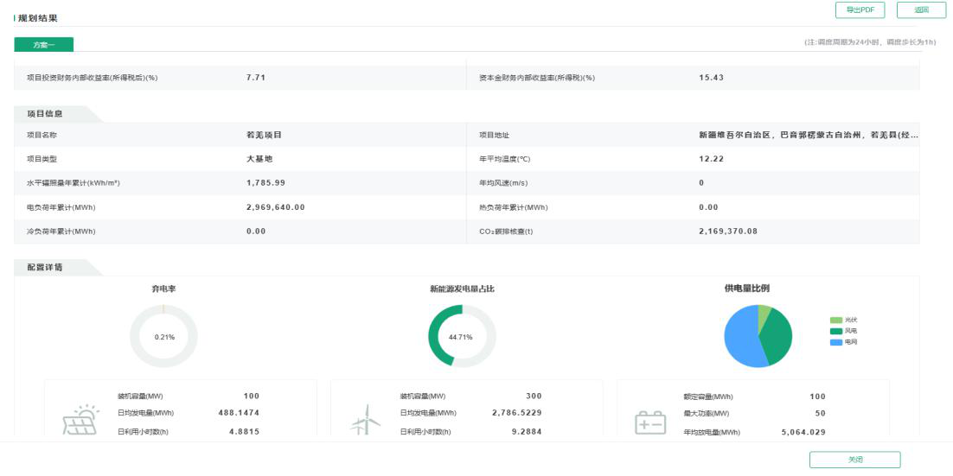
Task: Click the wind turbine icon
Action: [364, 420]
